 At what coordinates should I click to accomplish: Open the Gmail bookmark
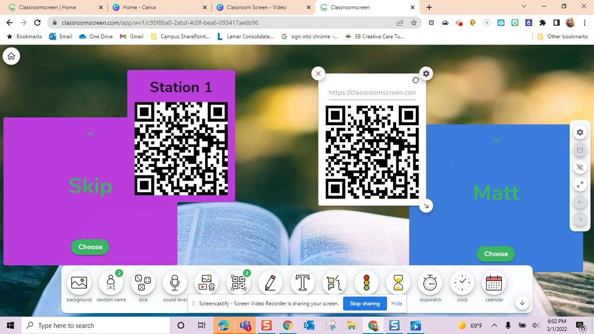[x=131, y=37]
